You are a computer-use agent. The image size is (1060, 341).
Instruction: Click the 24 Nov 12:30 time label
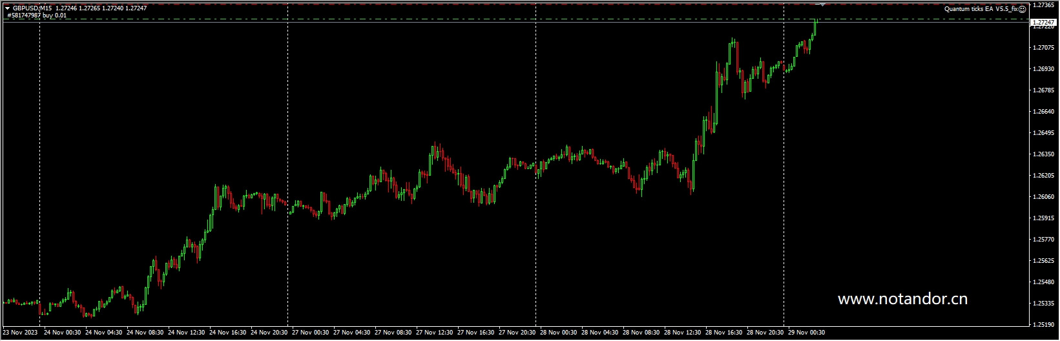click(186, 333)
